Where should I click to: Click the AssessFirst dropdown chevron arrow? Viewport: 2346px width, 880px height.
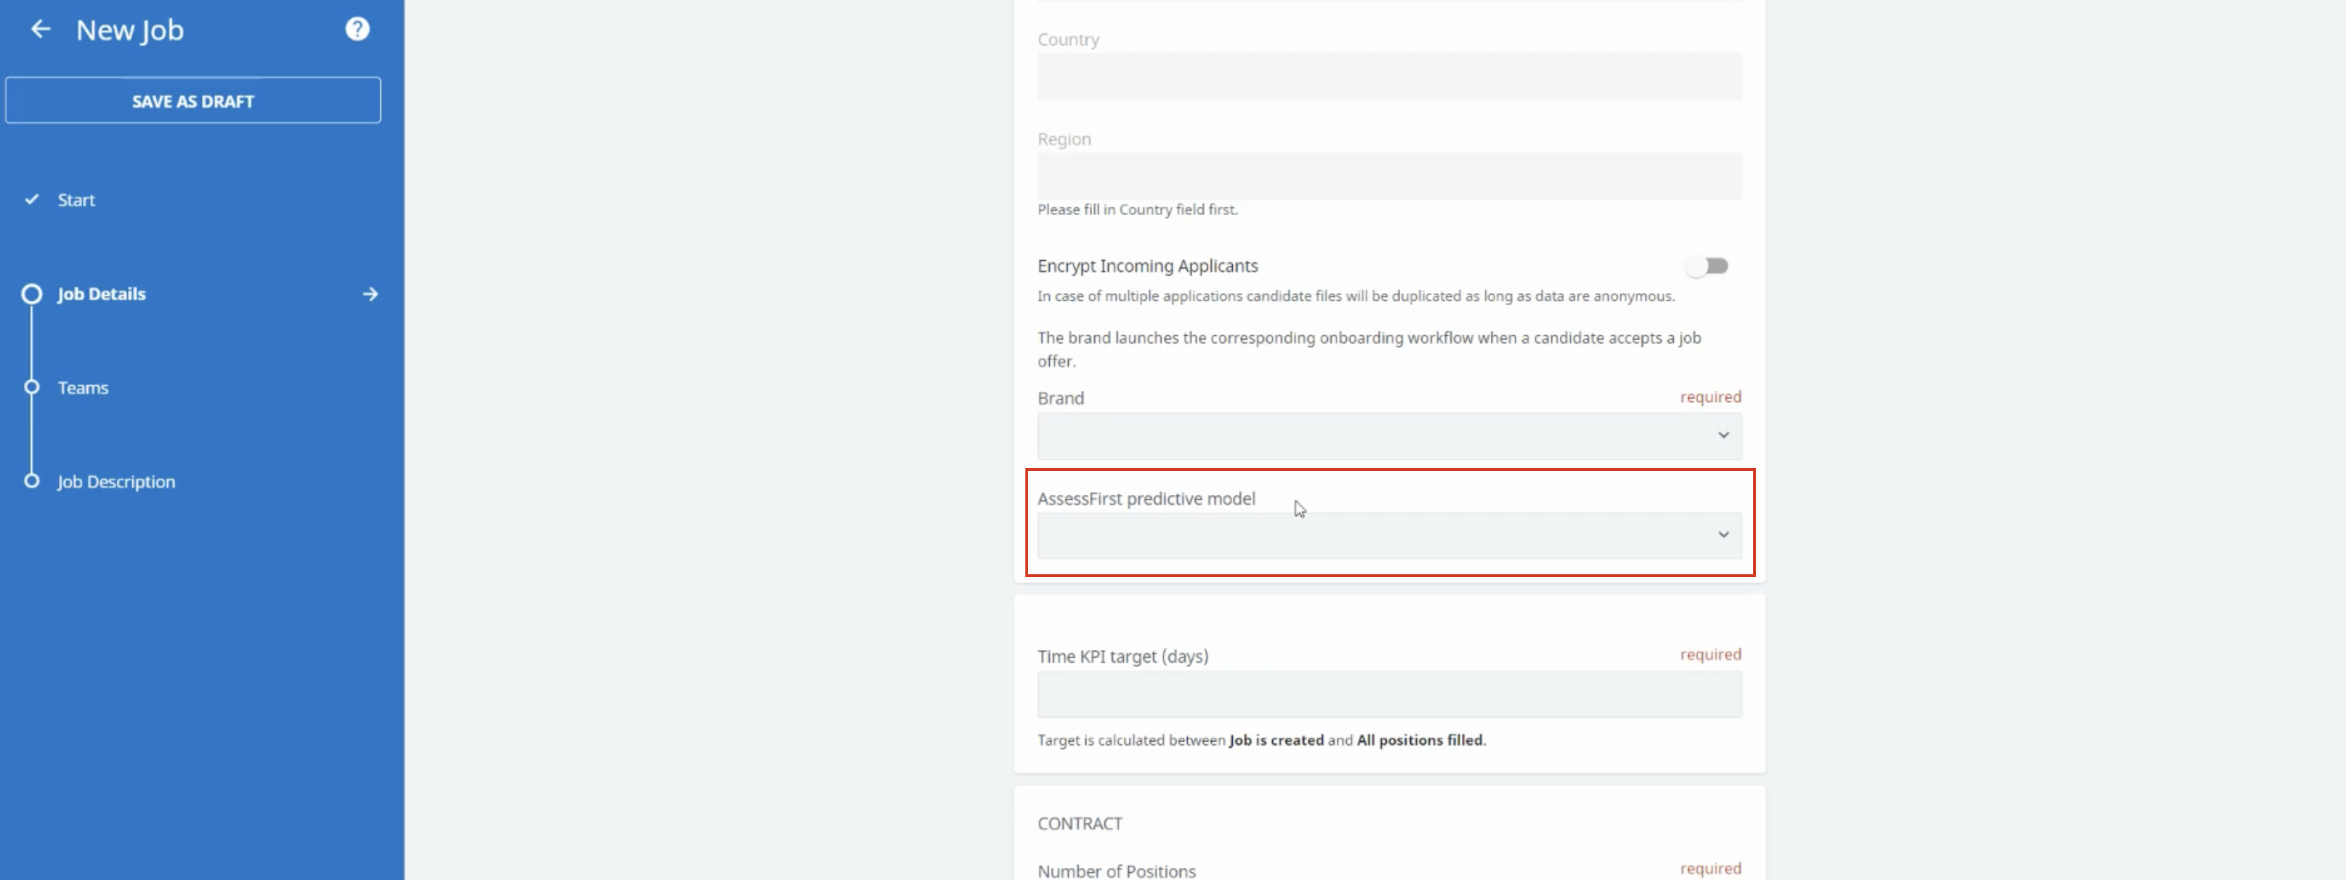pyautogui.click(x=1723, y=534)
